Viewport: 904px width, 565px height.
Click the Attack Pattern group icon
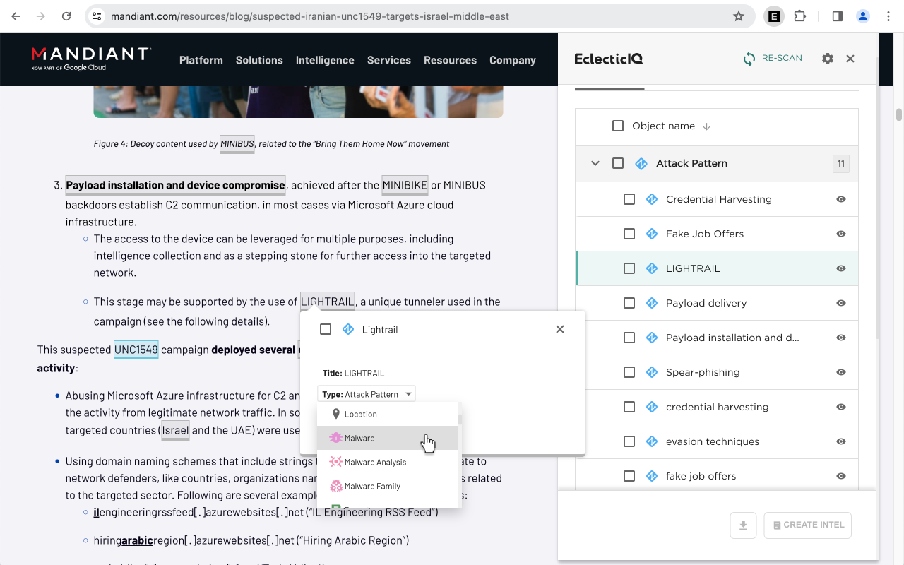coord(641,164)
